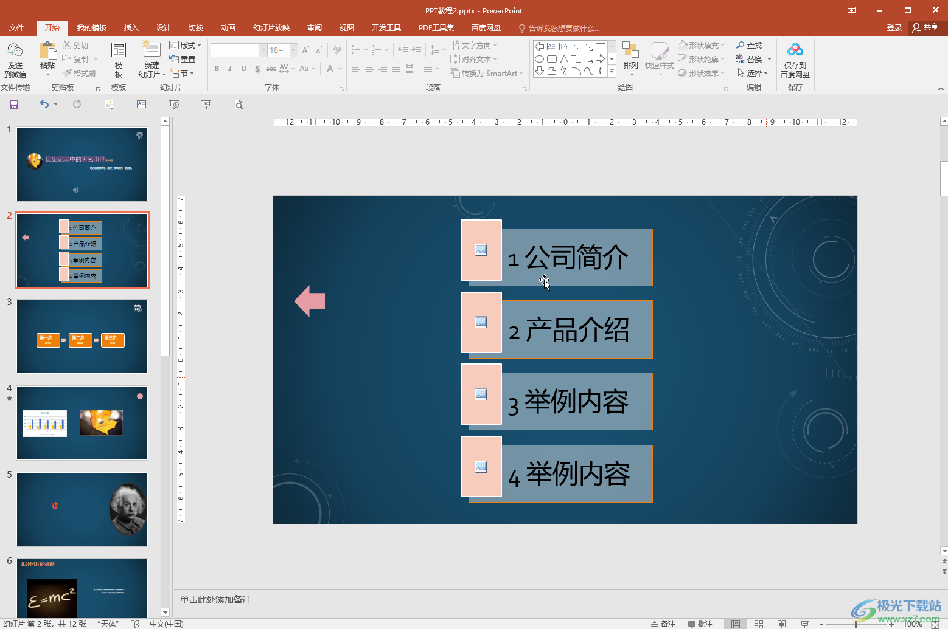Decrease font size with smaller A
Screen dimensions: 948x629
[x=319, y=50]
